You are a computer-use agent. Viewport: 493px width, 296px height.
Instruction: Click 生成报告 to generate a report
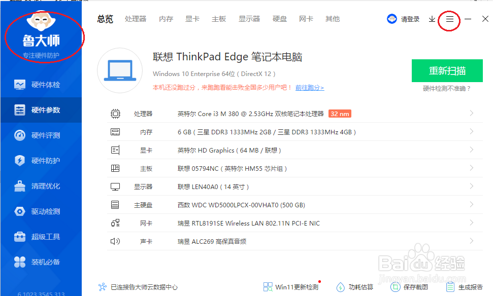pyautogui.click(x=465, y=287)
